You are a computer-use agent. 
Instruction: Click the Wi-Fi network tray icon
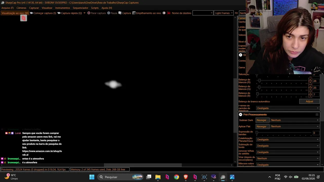[286, 177]
